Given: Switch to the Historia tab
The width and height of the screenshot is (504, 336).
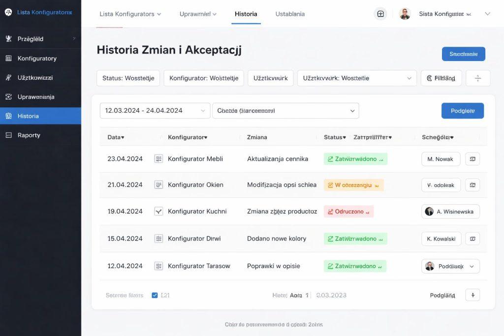Looking at the screenshot, I should pyautogui.click(x=246, y=14).
